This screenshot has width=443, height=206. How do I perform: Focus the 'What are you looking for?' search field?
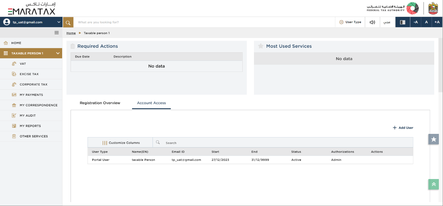(204, 22)
